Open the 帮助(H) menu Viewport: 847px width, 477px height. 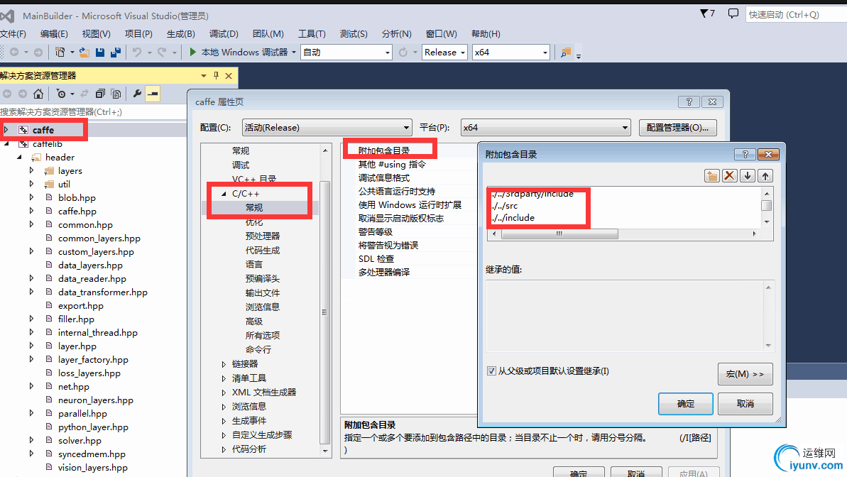(486, 33)
